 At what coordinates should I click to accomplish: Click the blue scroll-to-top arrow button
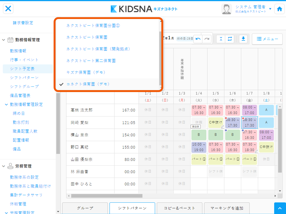280,208
